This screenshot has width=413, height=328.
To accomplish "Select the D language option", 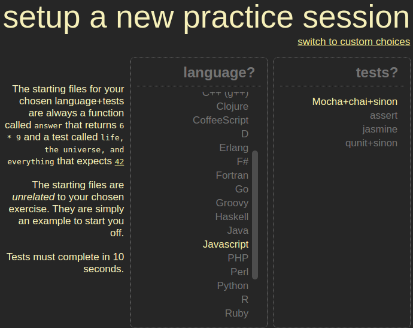I will (244, 134).
